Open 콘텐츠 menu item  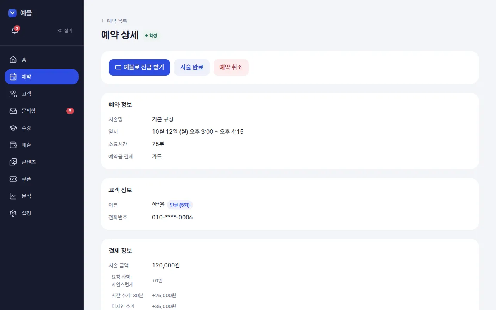pos(41,162)
